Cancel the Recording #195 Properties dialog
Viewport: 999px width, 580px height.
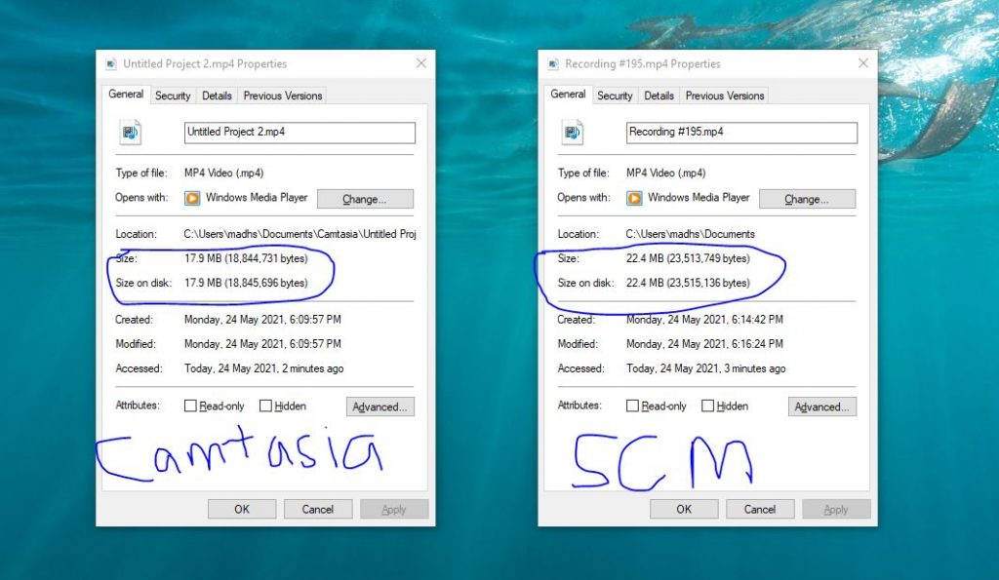(760, 510)
